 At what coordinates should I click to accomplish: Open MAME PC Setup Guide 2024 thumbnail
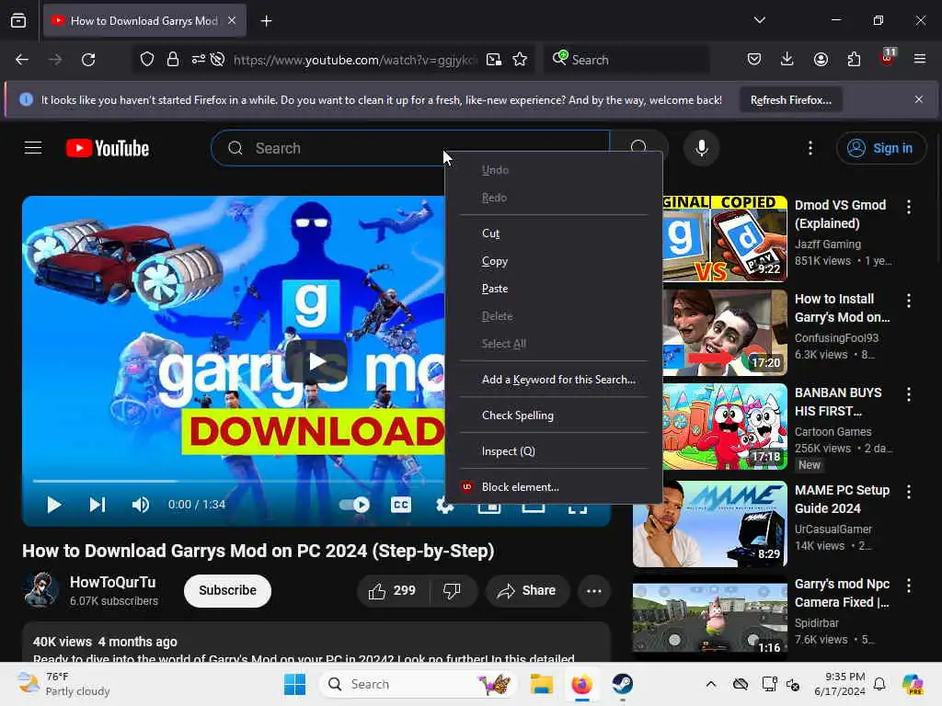pos(709,523)
